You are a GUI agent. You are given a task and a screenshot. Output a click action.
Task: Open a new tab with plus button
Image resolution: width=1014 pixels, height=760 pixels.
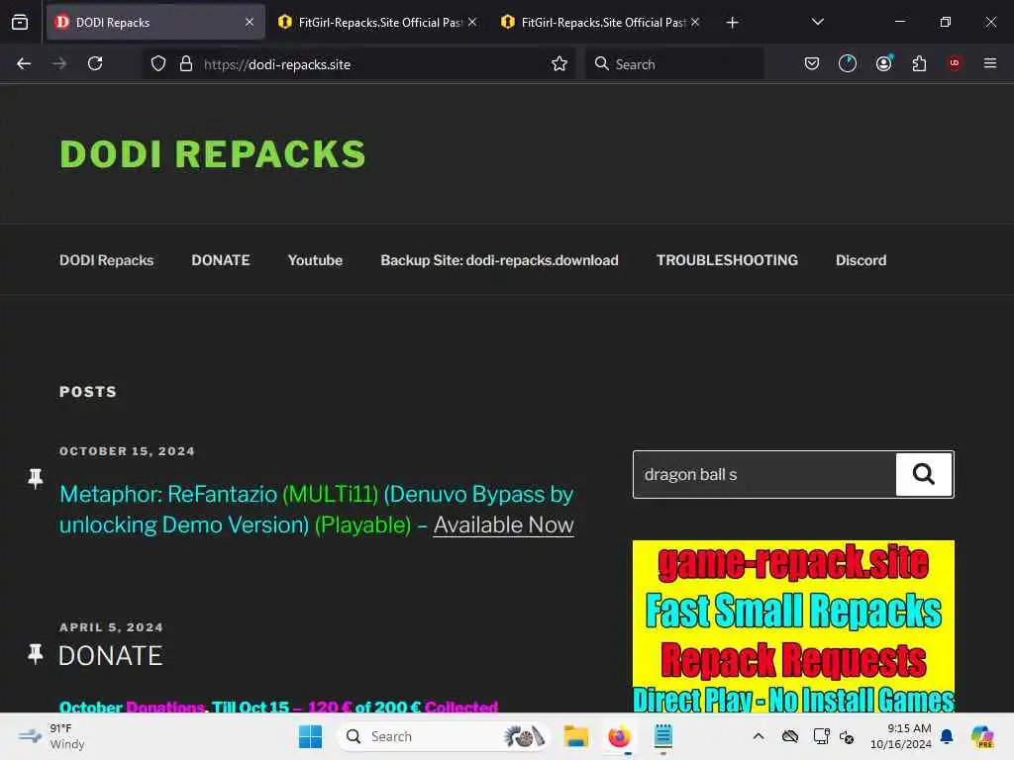pos(732,23)
